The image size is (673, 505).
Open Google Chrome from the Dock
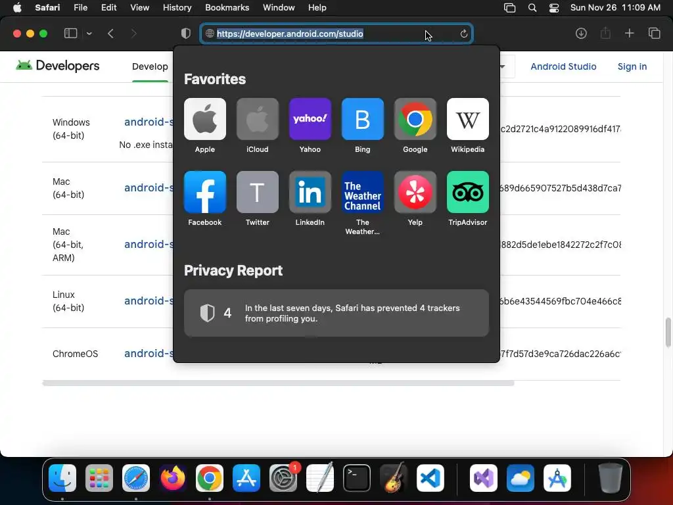tap(210, 478)
